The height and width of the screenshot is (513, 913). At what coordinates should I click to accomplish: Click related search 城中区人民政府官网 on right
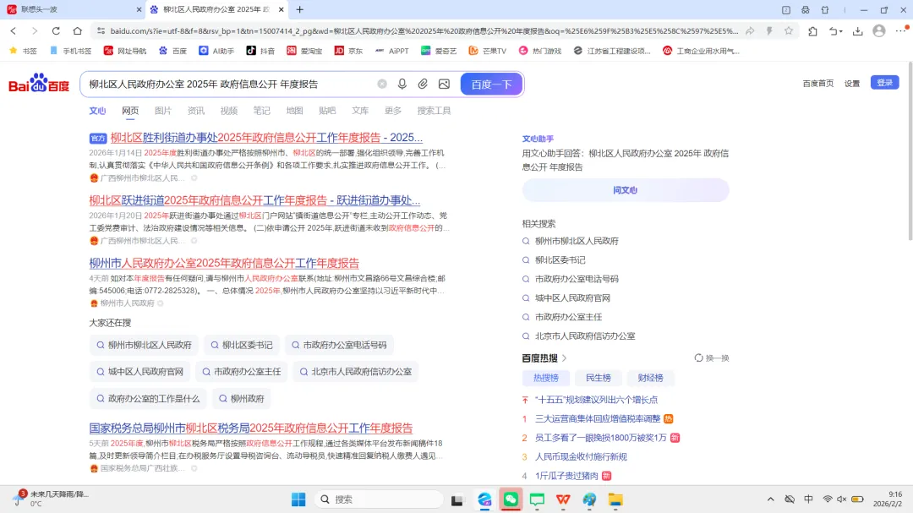click(x=572, y=298)
